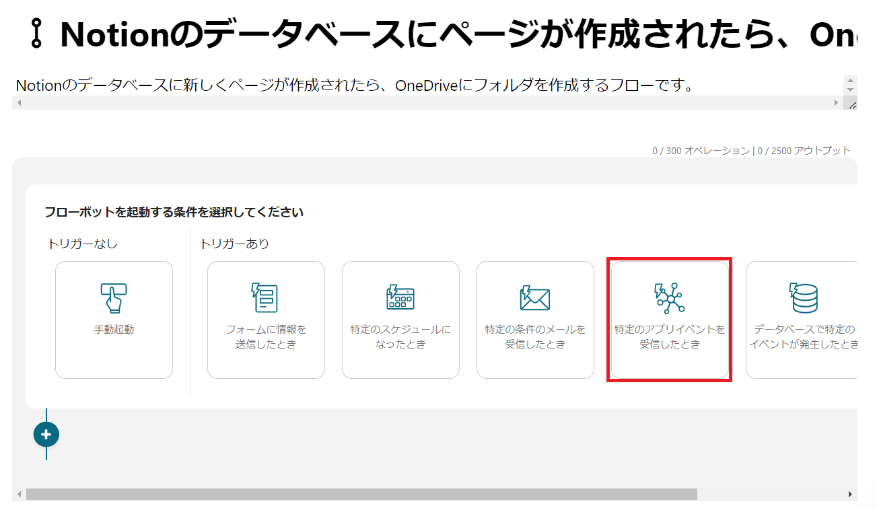This screenshot has width=877, height=508.
Task: Click description box scroll down arrow
Action: [850, 90]
